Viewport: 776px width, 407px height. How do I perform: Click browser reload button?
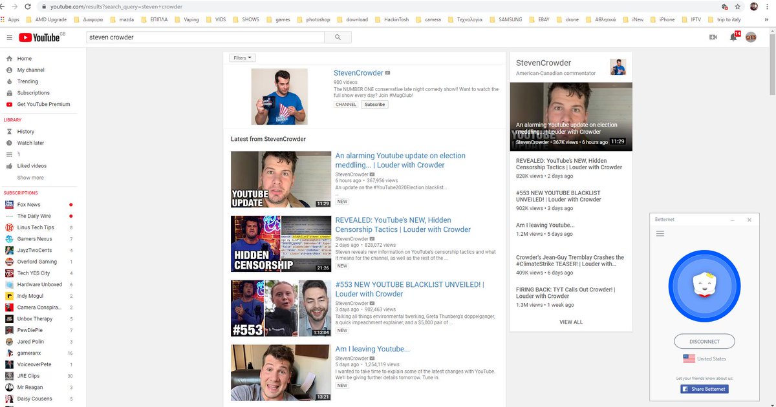coord(28,6)
